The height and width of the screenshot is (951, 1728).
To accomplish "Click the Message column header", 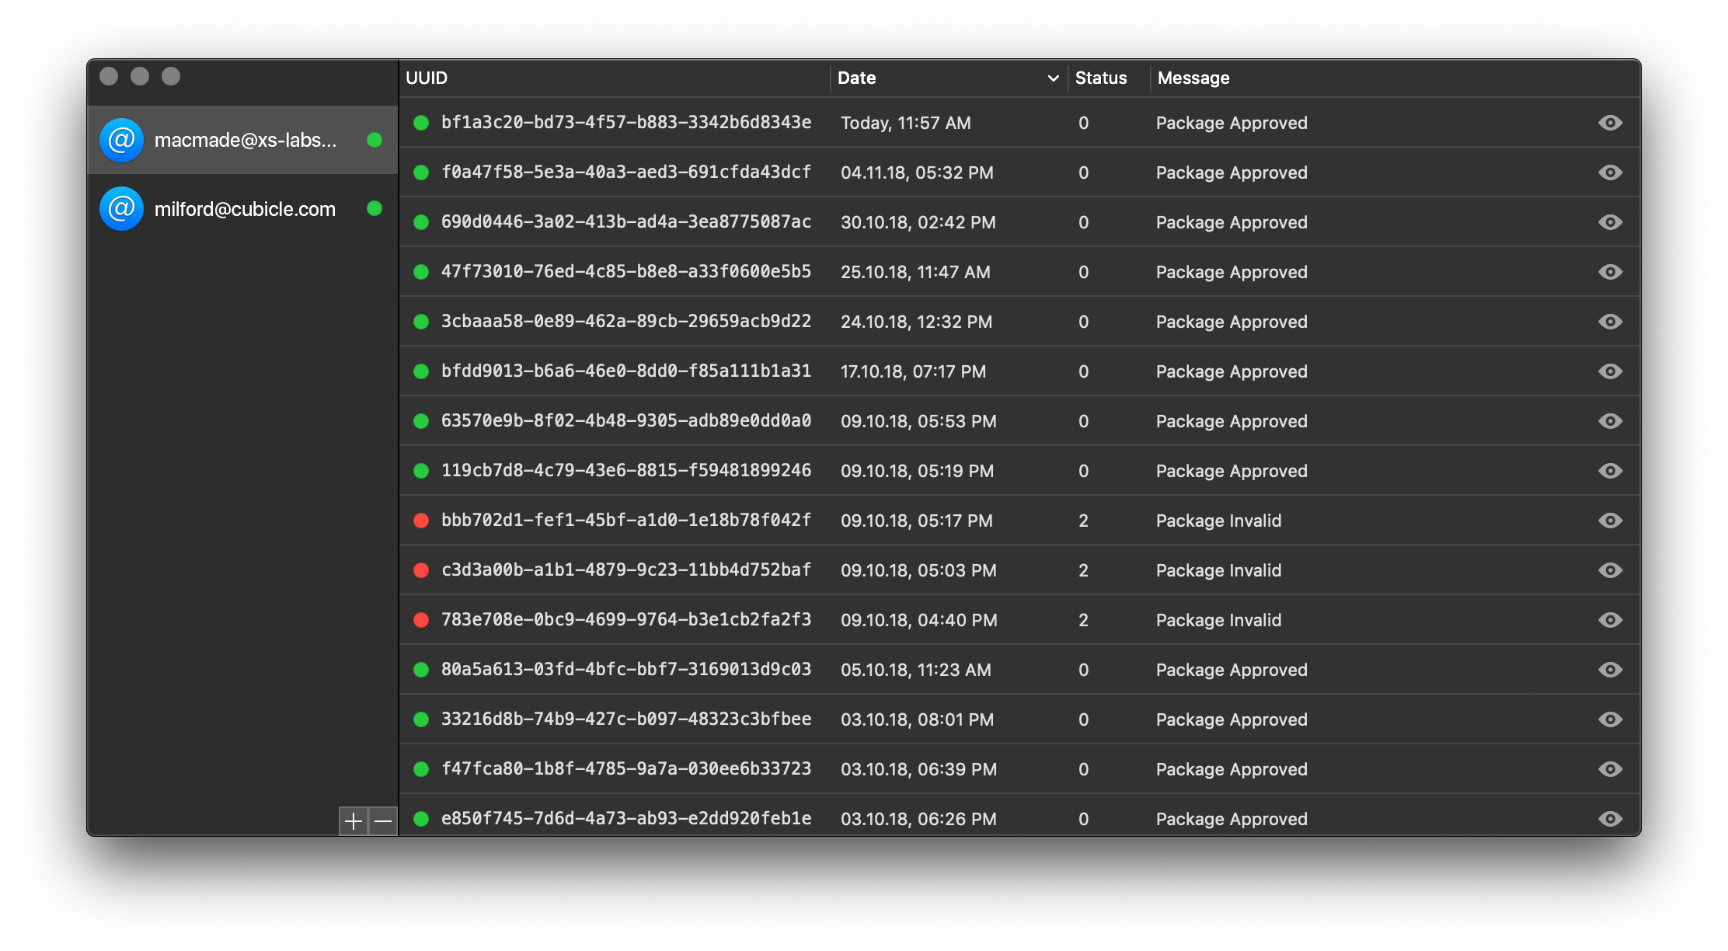I will pos(1193,78).
